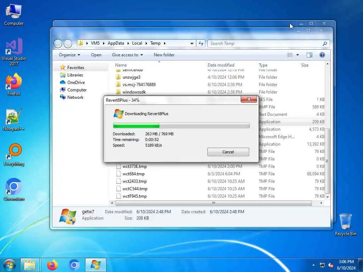Image resolution: width=363 pixels, height=272 pixels.
Task: Open File Explorer from the taskbar
Action: 30,265
